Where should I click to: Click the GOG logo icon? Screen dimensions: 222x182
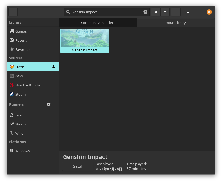(x=12, y=76)
